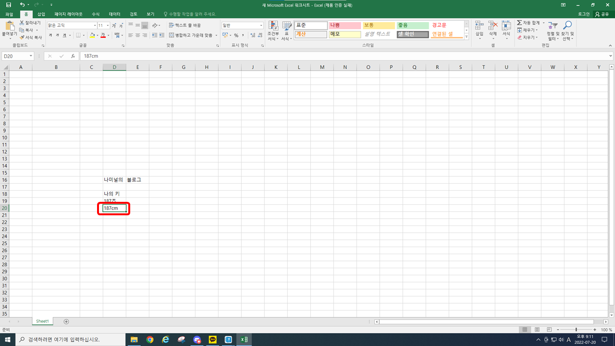Pick fill color yellow swatch button
The height and width of the screenshot is (346, 615).
92,35
